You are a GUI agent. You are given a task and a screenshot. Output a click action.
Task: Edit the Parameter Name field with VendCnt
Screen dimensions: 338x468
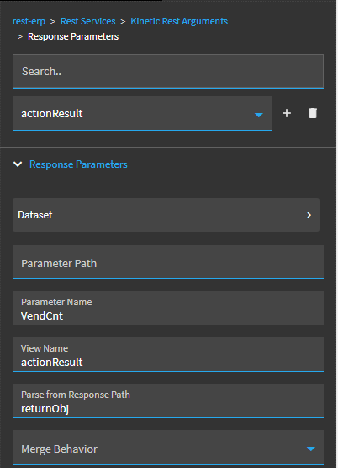(168, 309)
